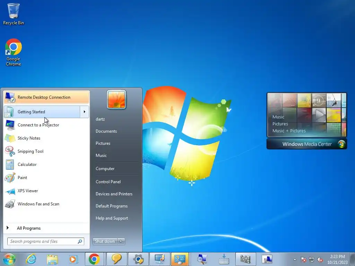Open Remote Desktop Connection from Start menu
355x266 pixels.
click(46, 97)
